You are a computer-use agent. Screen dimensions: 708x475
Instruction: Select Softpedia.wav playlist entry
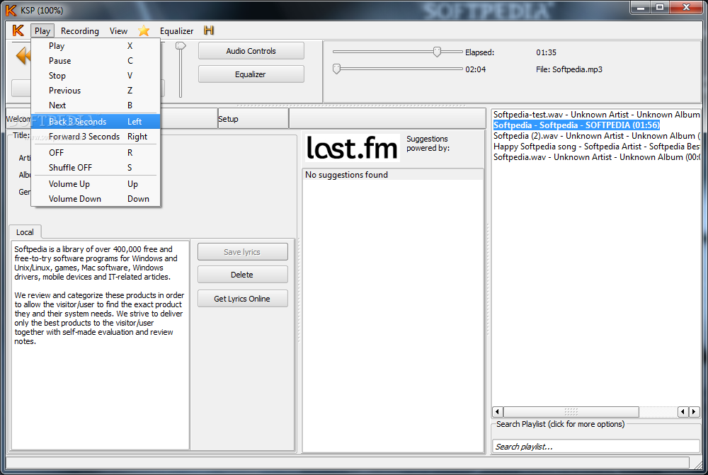pyautogui.click(x=596, y=157)
